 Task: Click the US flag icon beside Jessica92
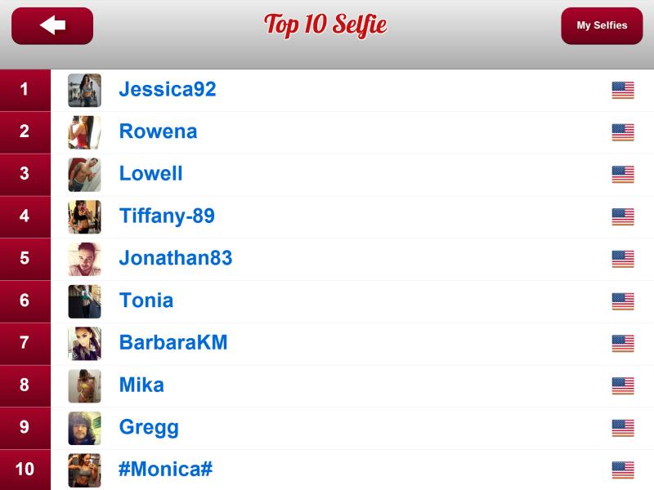pyautogui.click(x=623, y=90)
